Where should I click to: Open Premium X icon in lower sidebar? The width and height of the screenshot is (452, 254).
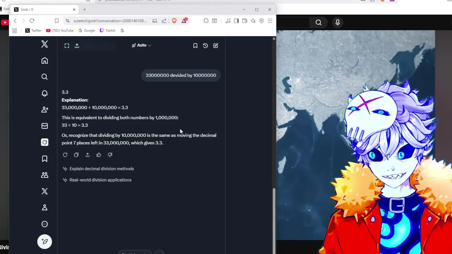[44, 191]
